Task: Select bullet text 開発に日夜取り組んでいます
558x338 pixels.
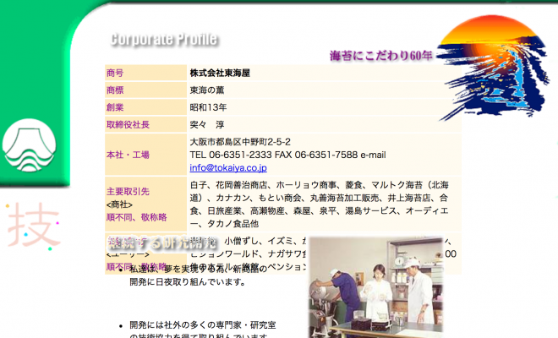Action: (188, 281)
